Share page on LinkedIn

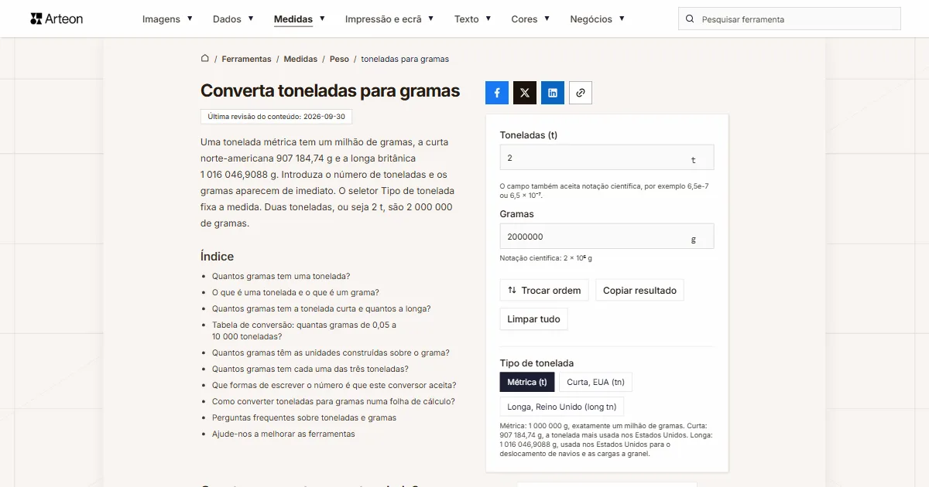pos(553,93)
